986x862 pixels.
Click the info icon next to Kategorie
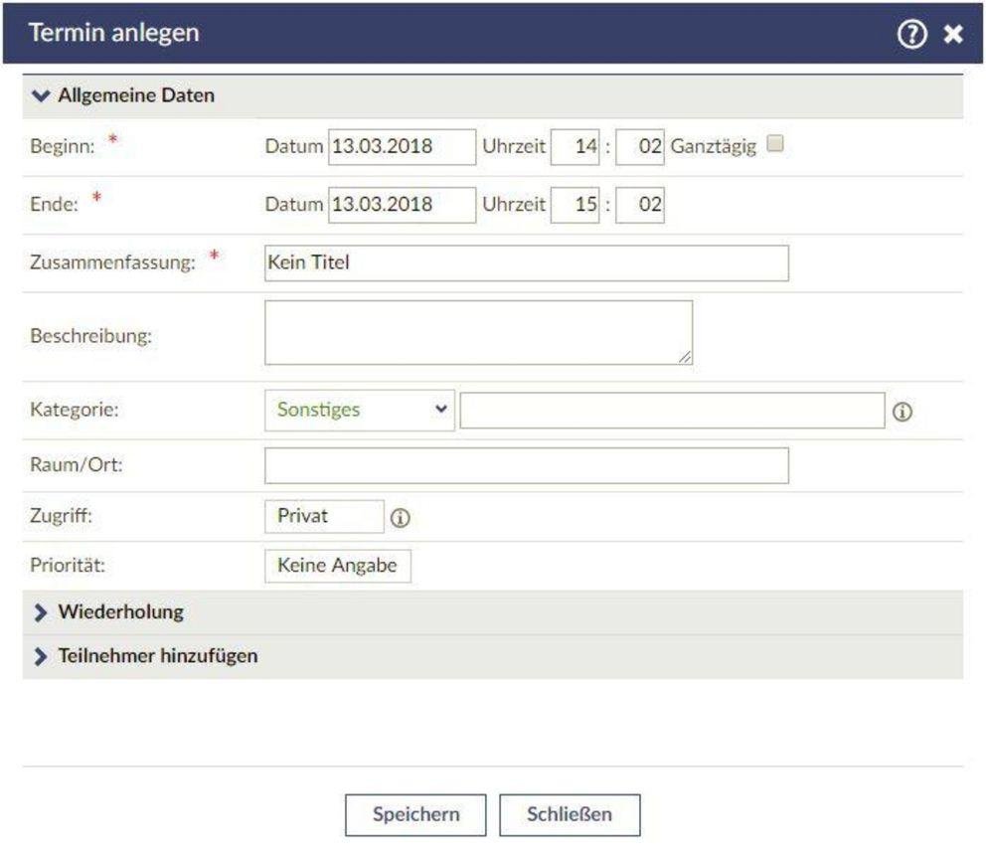[903, 412]
